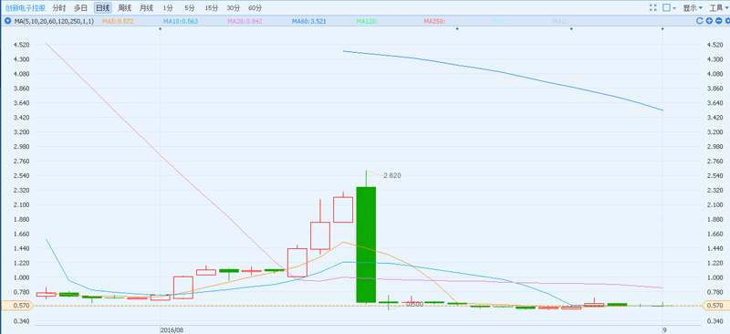
Task: Open the 显示 display dropdown menu
Action: (693, 8)
